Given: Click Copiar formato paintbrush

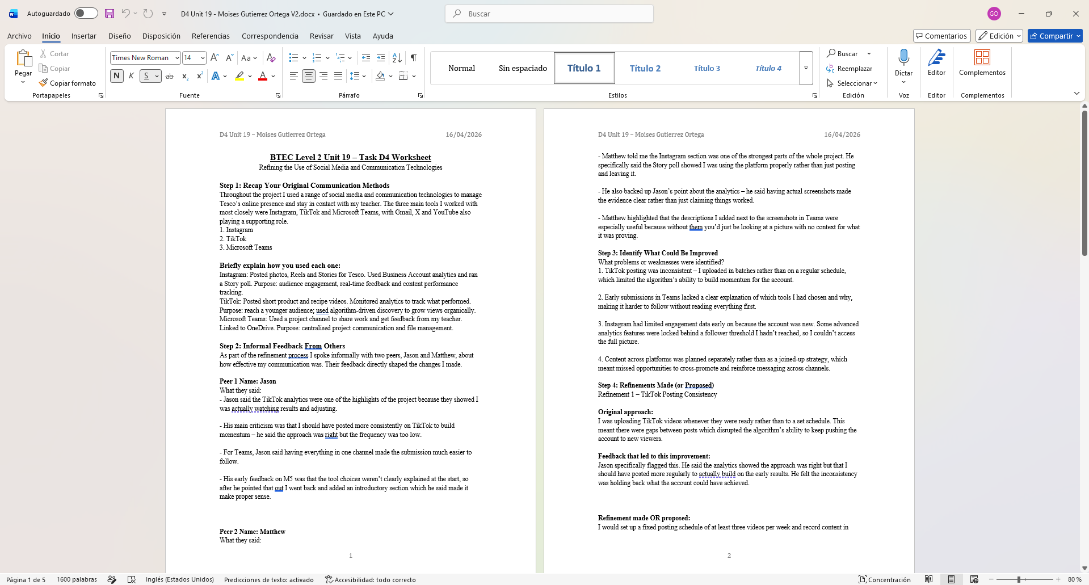Looking at the screenshot, I should coord(68,83).
